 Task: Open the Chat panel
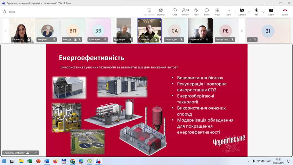tap(175, 12)
